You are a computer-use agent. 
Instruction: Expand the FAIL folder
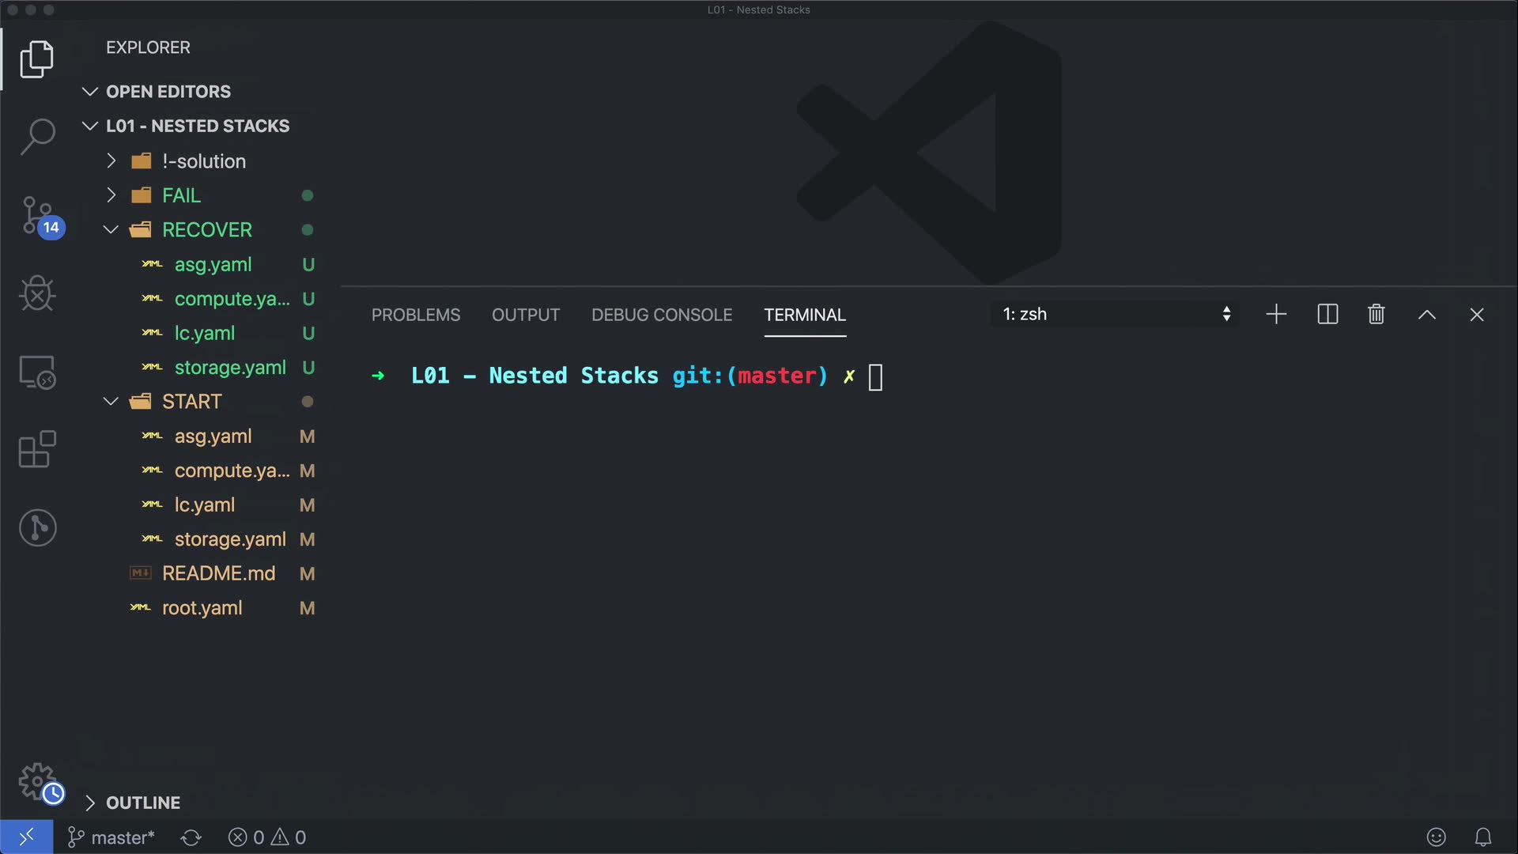point(181,195)
